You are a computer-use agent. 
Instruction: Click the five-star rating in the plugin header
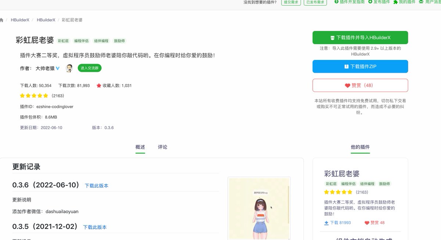pyautogui.click(x=34, y=96)
